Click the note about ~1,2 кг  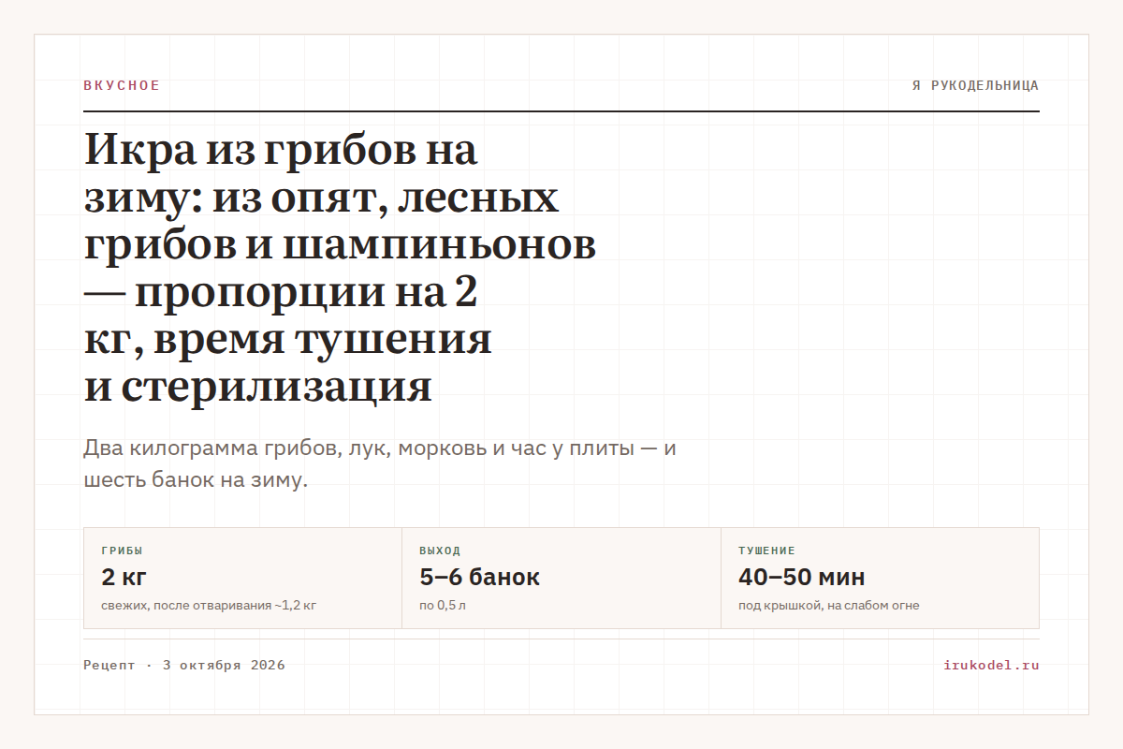coord(209,606)
